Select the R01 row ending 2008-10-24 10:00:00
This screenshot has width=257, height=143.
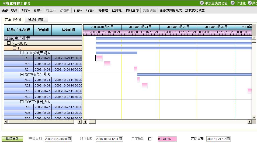coord(43,69)
